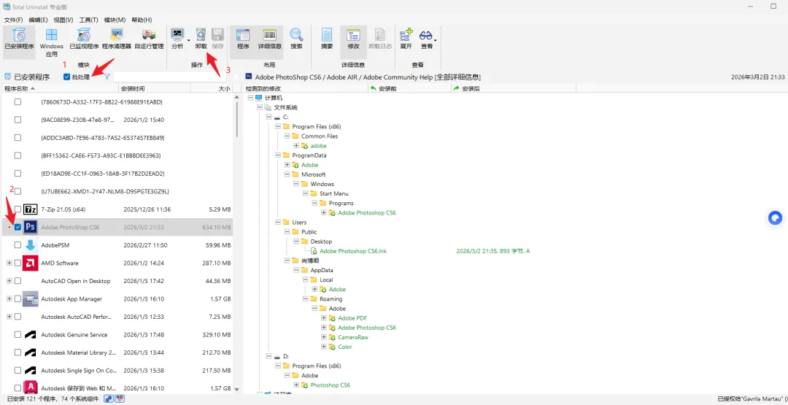This screenshot has width=788, height=405.
Task: Collapse the ProgramData tree node
Action: 278,155
